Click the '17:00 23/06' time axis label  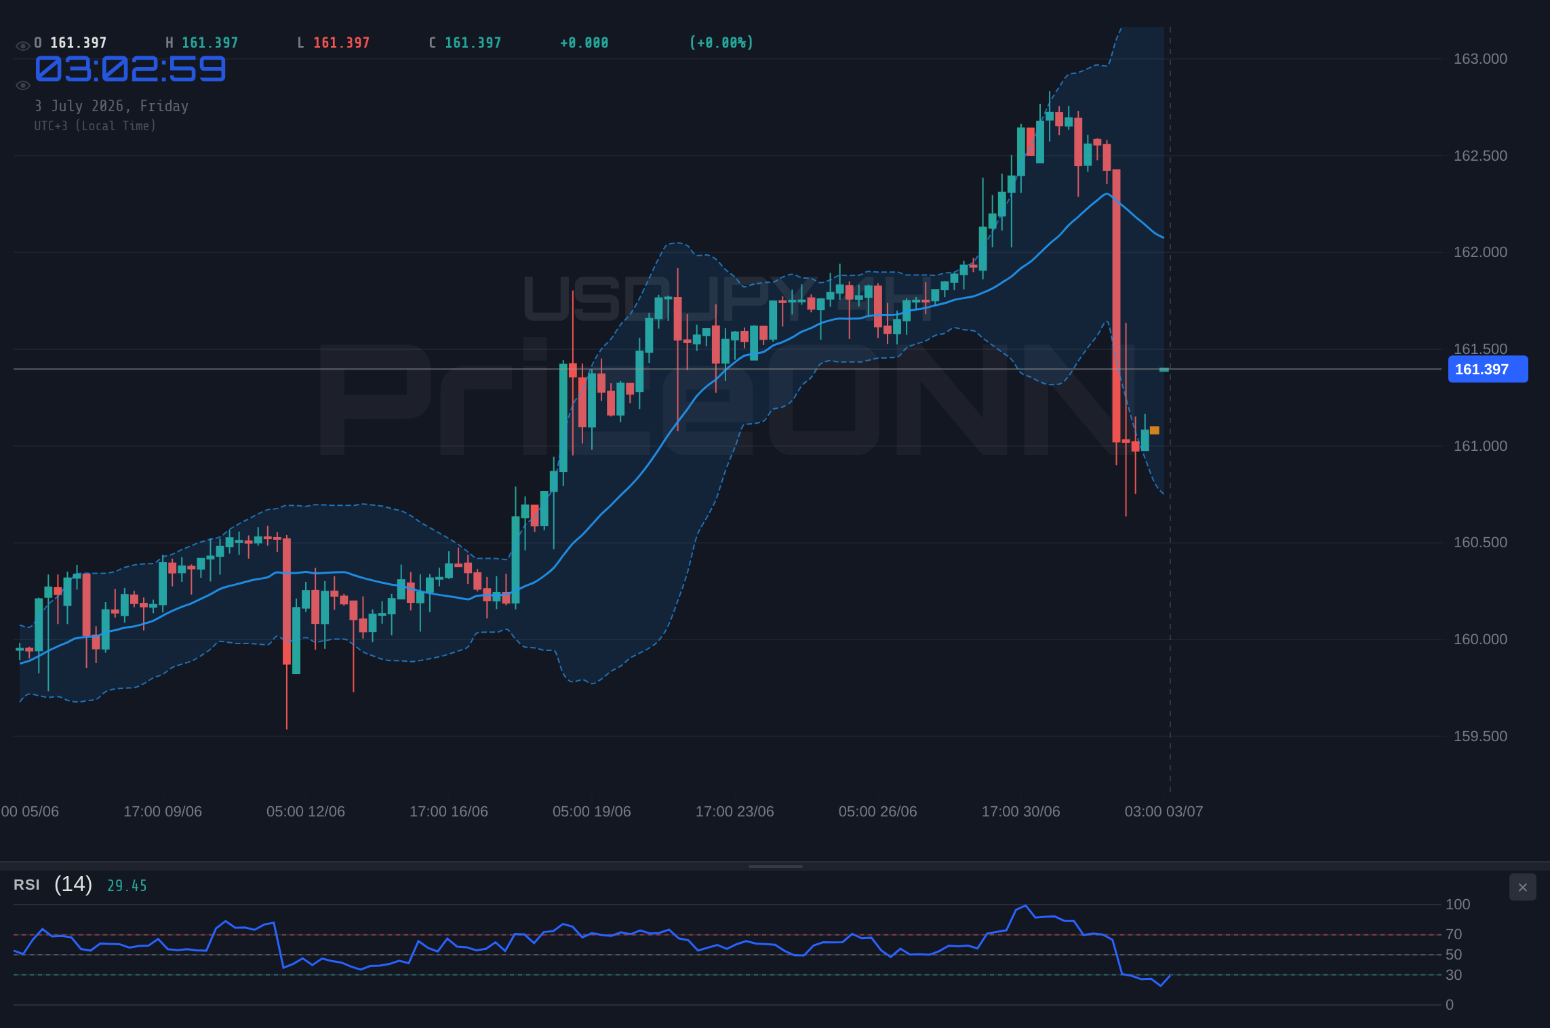click(x=735, y=812)
